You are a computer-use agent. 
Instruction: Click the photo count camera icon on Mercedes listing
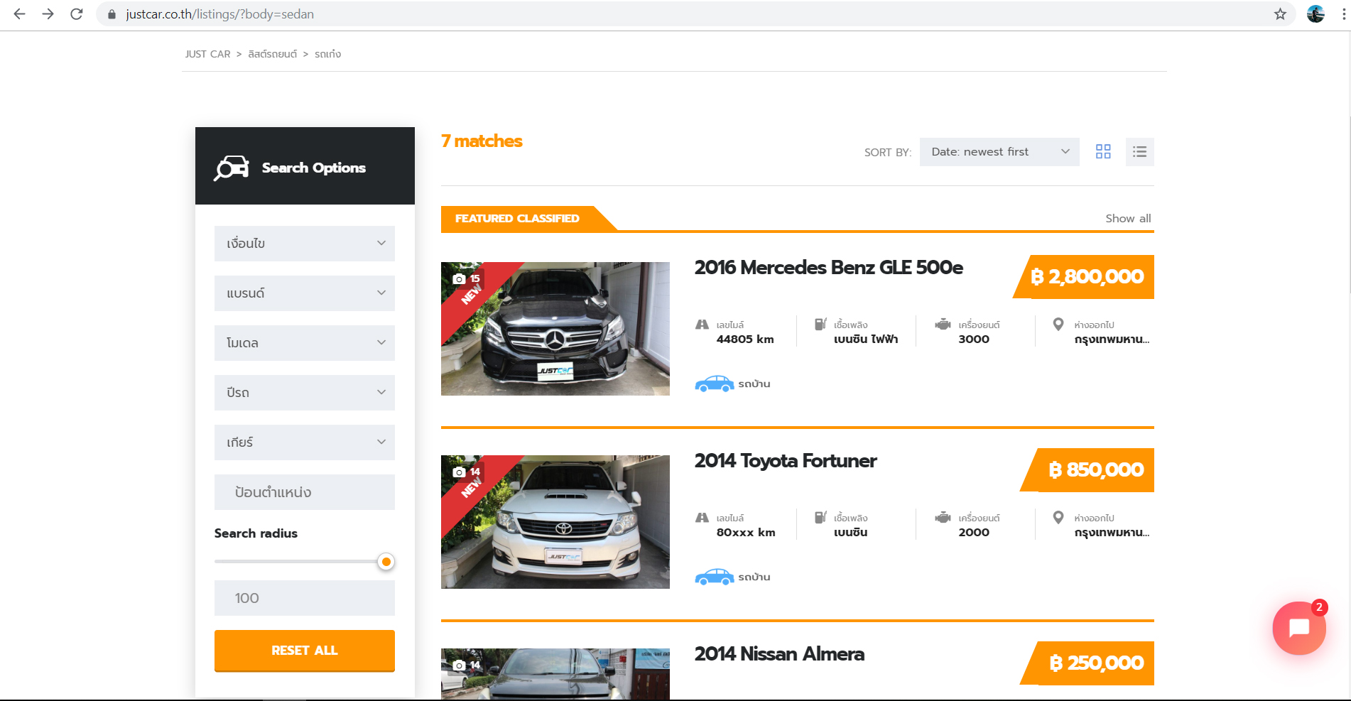point(459,279)
